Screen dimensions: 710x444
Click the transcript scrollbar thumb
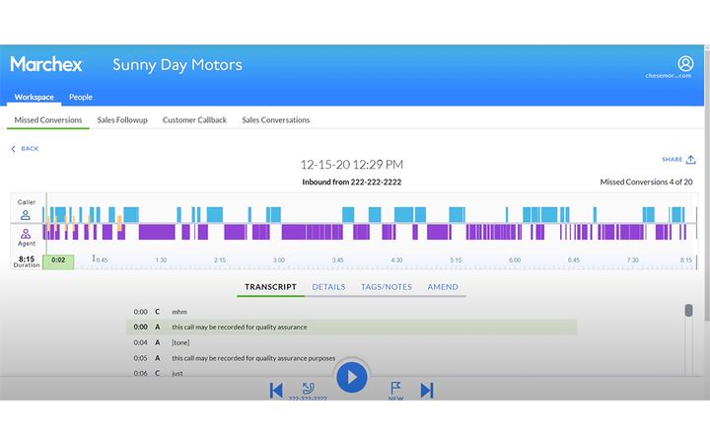pyautogui.click(x=688, y=311)
